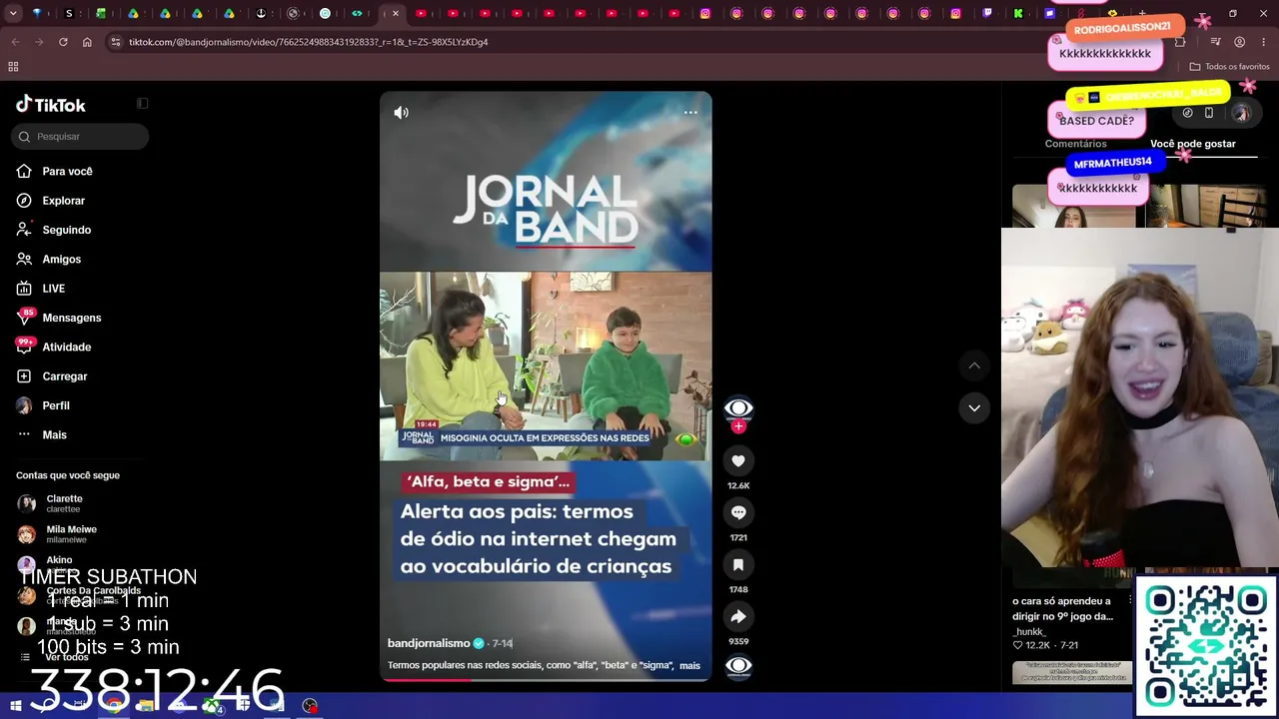Open the Todos os favoritos bookmarks folder

tap(1229, 67)
